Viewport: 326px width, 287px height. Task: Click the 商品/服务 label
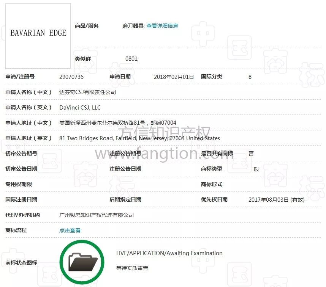tap(87, 26)
